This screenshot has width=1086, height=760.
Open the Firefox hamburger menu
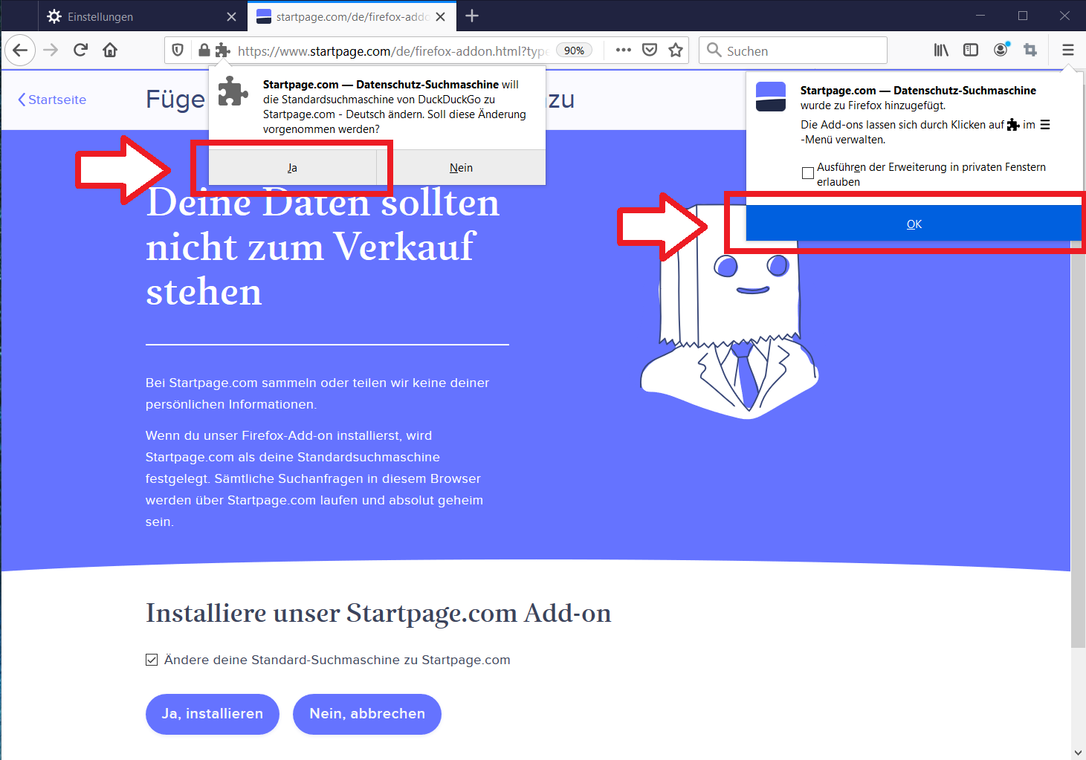(1068, 51)
